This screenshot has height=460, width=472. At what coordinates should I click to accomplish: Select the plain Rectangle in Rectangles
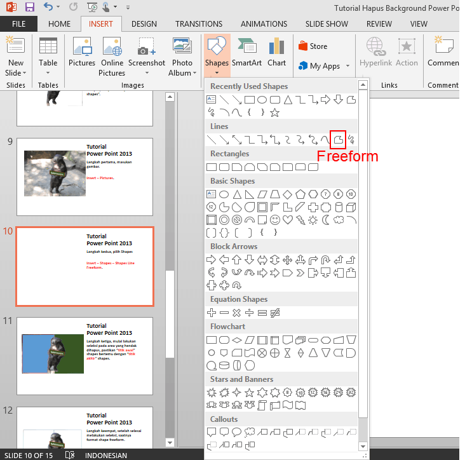[212, 167]
